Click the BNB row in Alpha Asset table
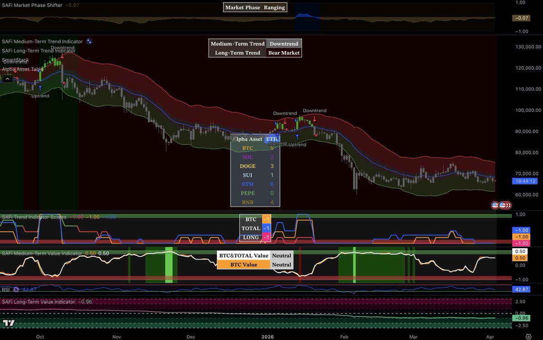Viewport: 543px width, 340px height. 255,202
